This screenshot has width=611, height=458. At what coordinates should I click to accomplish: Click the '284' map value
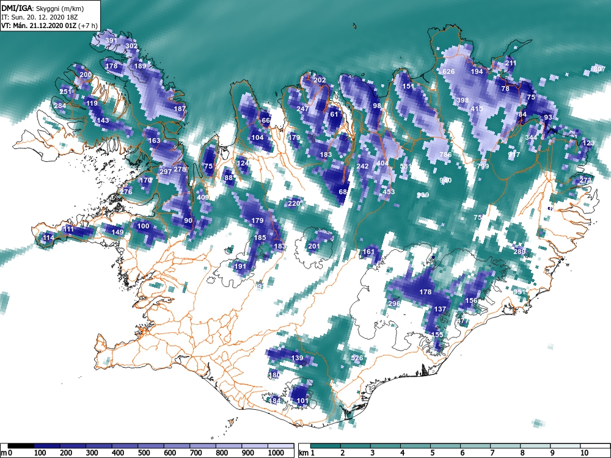click(x=60, y=106)
